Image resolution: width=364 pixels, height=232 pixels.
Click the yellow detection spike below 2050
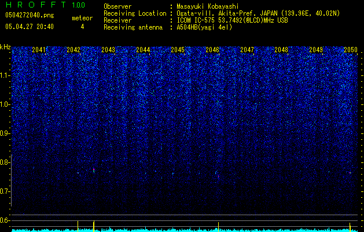(x=350, y=227)
